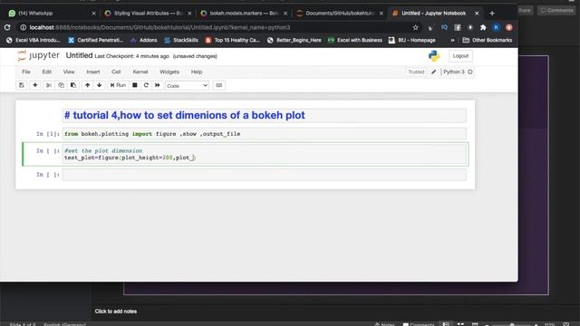Click the Logout button
This screenshot has height=326, width=580.
tap(460, 56)
